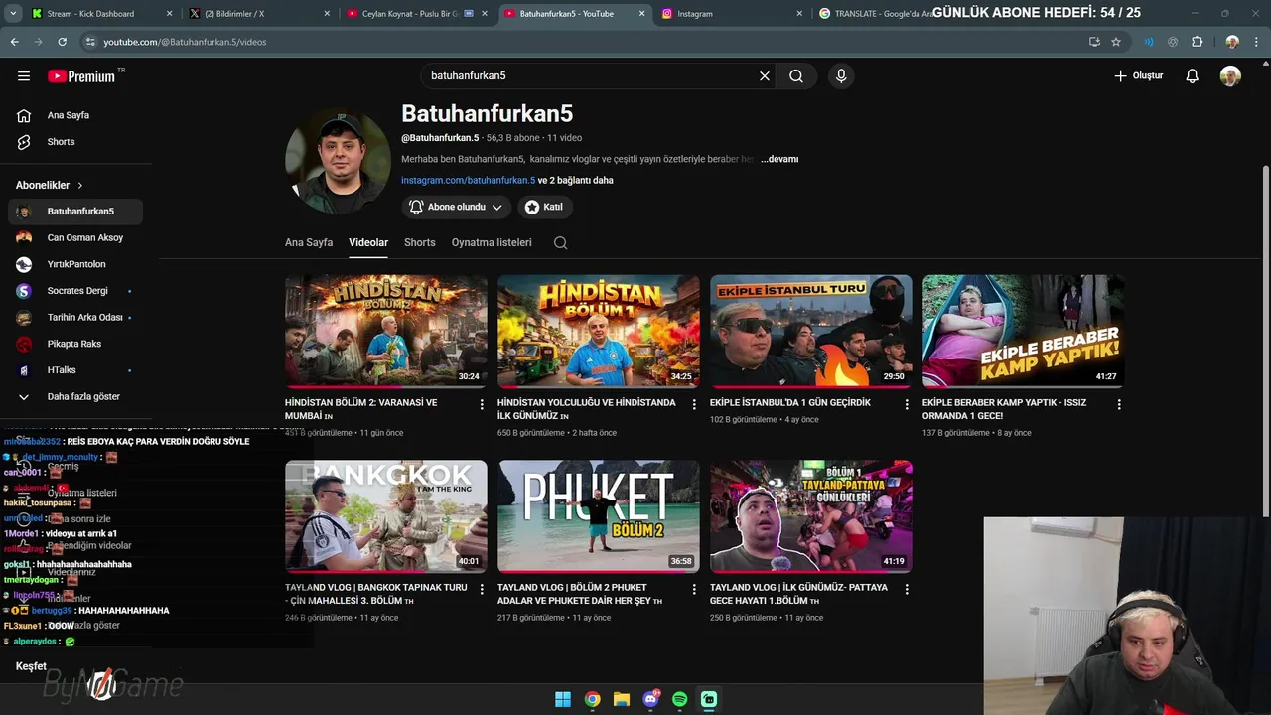Open the notifications bell in the header
This screenshot has width=1271, height=715.
pos(1193,76)
